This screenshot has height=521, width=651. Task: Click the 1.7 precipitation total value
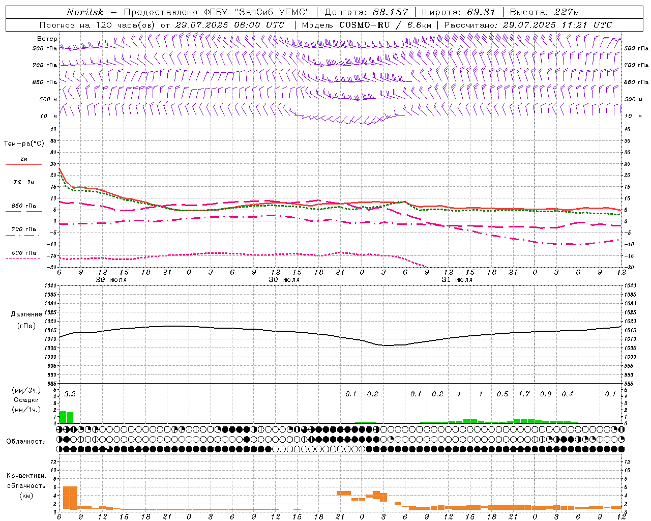pyautogui.click(x=524, y=394)
